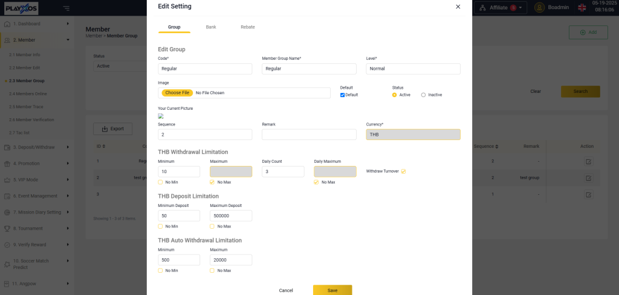This screenshot has height=295, width=619.
Task: Open the Level dropdown
Action: [413, 69]
